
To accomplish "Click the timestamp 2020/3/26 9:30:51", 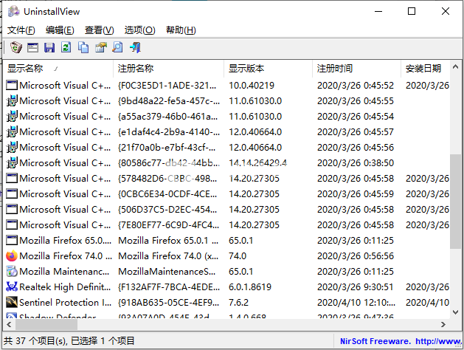I will tap(356, 287).
